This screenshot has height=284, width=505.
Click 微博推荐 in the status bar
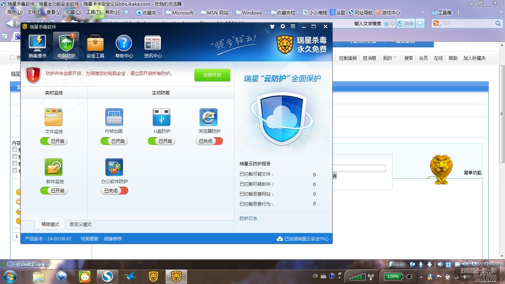click(x=113, y=239)
